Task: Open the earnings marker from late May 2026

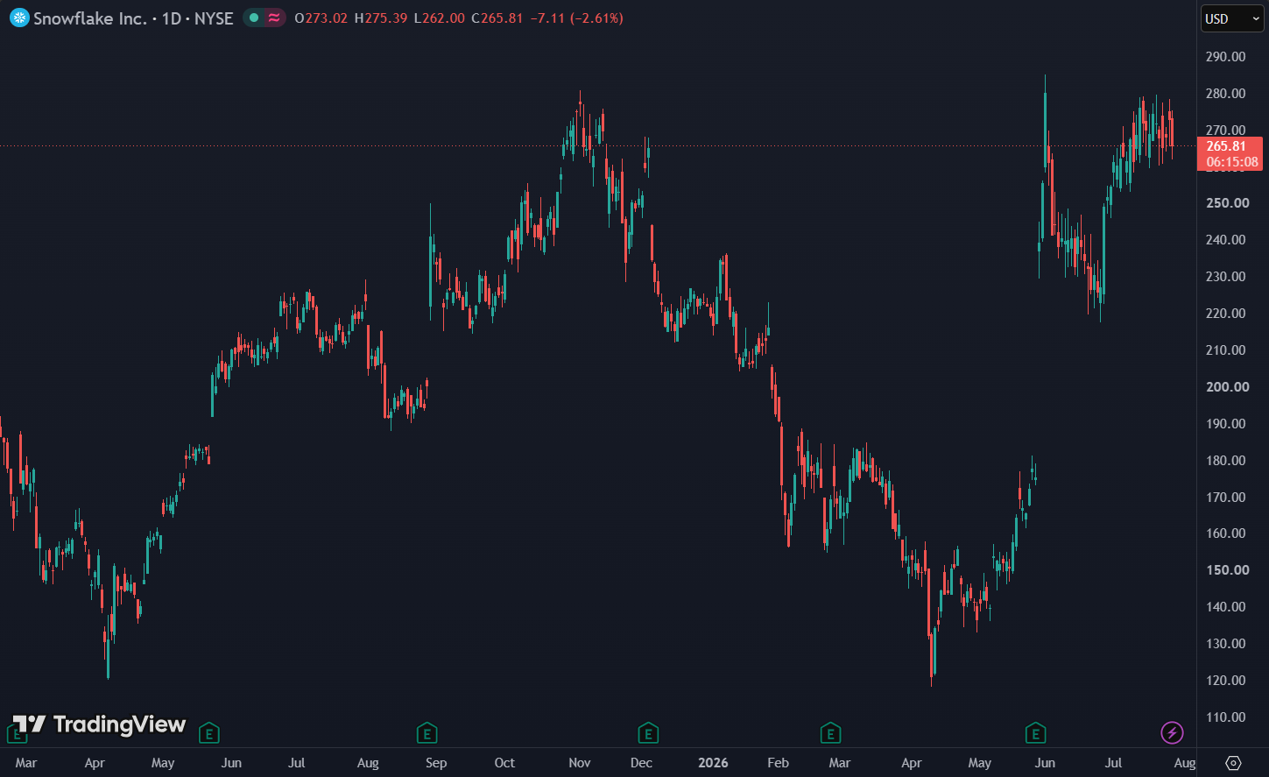Action: click(1035, 732)
